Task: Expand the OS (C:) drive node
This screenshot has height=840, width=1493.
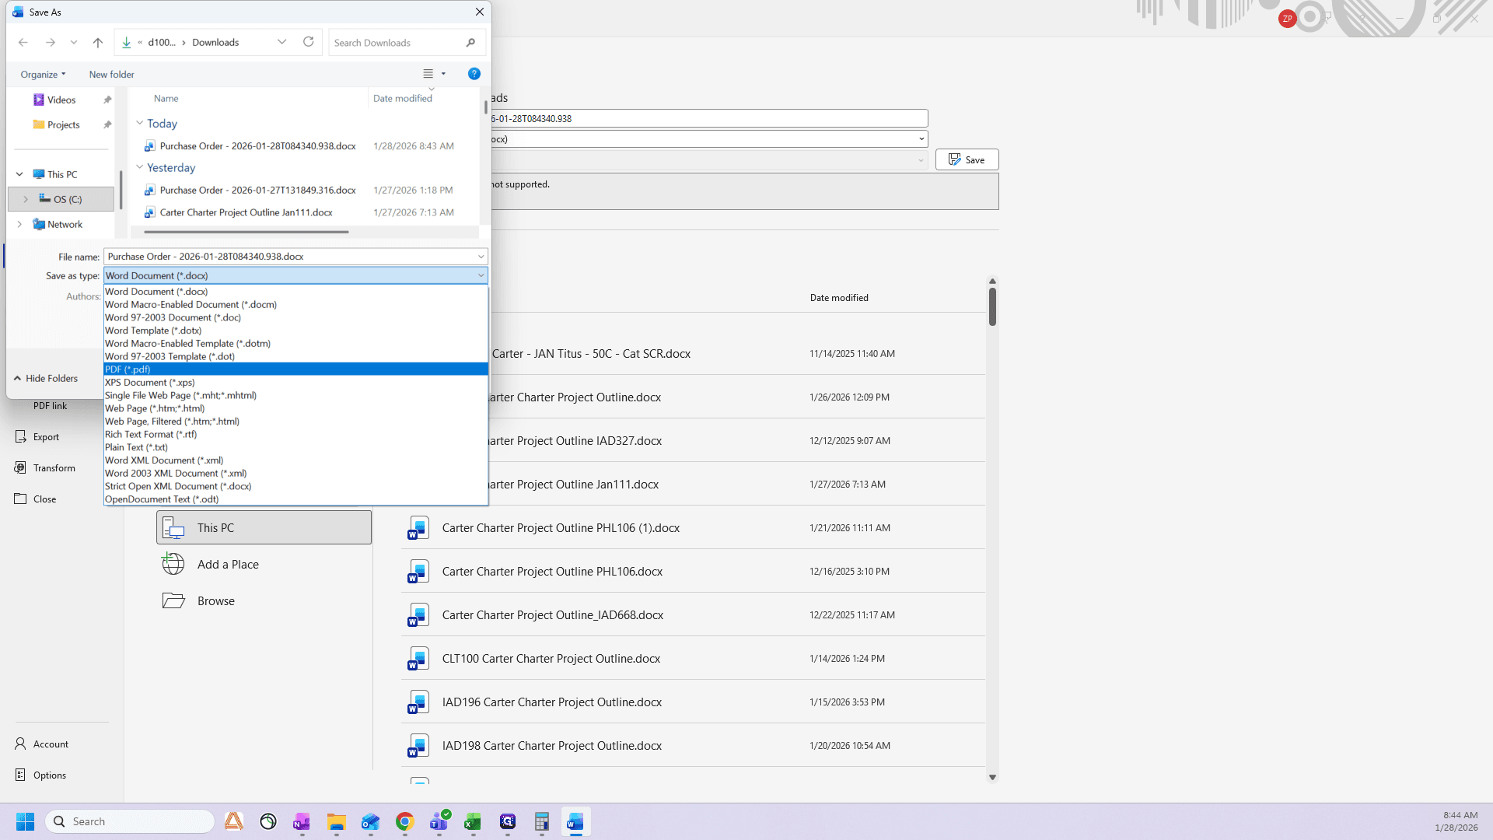Action: point(26,199)
